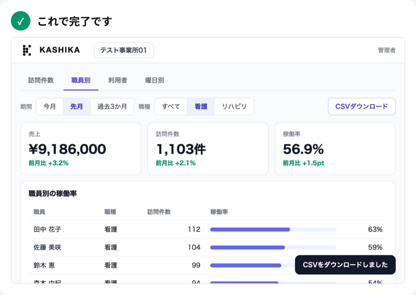Click the 職員別の稼働率 heading
Screen dimensions: 416x295
pos(53,193)
